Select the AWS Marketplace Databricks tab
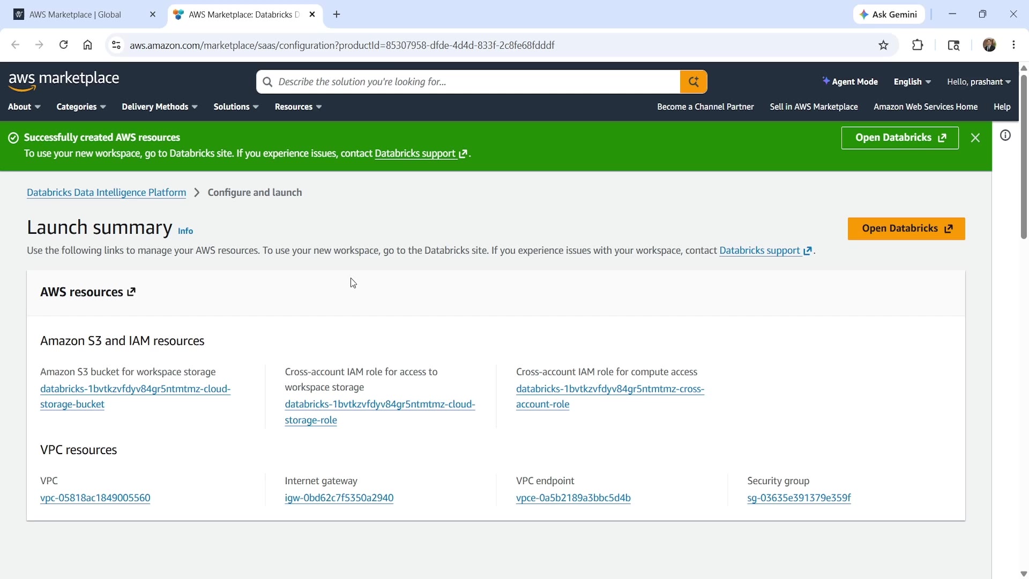The width and height of the screenshot is (1029, 579). pyautogui.click(x=245, y=14)
